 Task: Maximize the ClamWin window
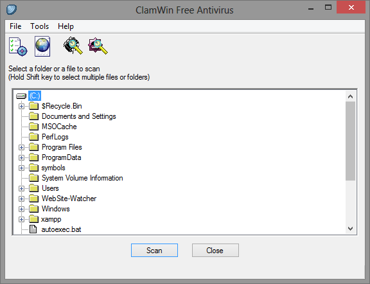[x=328, y=8]
